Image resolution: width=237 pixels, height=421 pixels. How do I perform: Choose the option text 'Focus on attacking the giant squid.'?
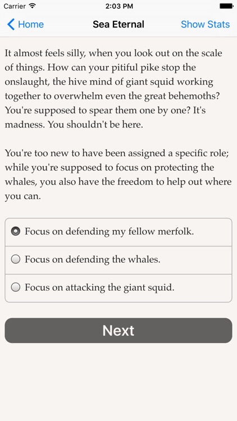pos(99,287)
